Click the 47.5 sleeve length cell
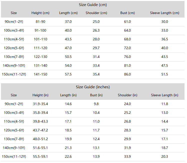This screenshot has height=163, width=187. click(x=165, y=65)
